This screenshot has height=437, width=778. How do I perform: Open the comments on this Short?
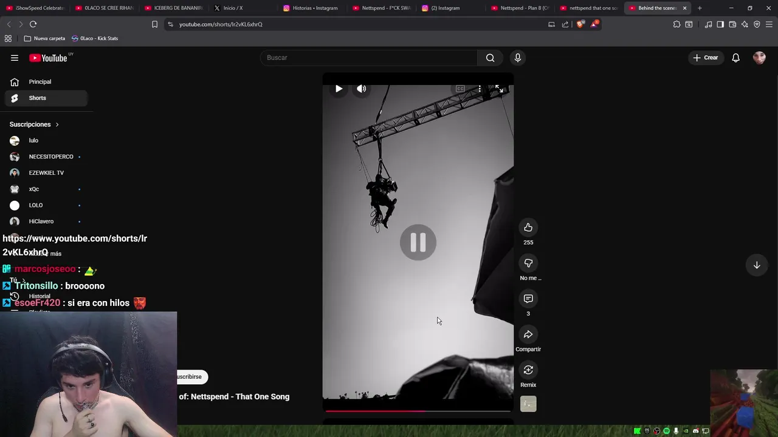click(528, 299)
